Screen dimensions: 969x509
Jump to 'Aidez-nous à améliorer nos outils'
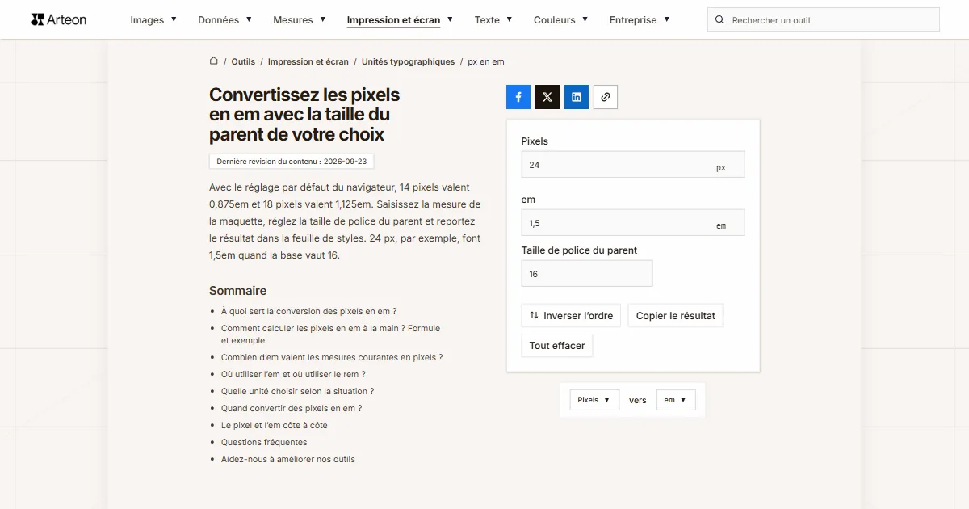pos(288,459)
